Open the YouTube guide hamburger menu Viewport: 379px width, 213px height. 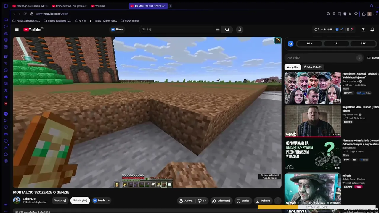click(x=17, y=30)
